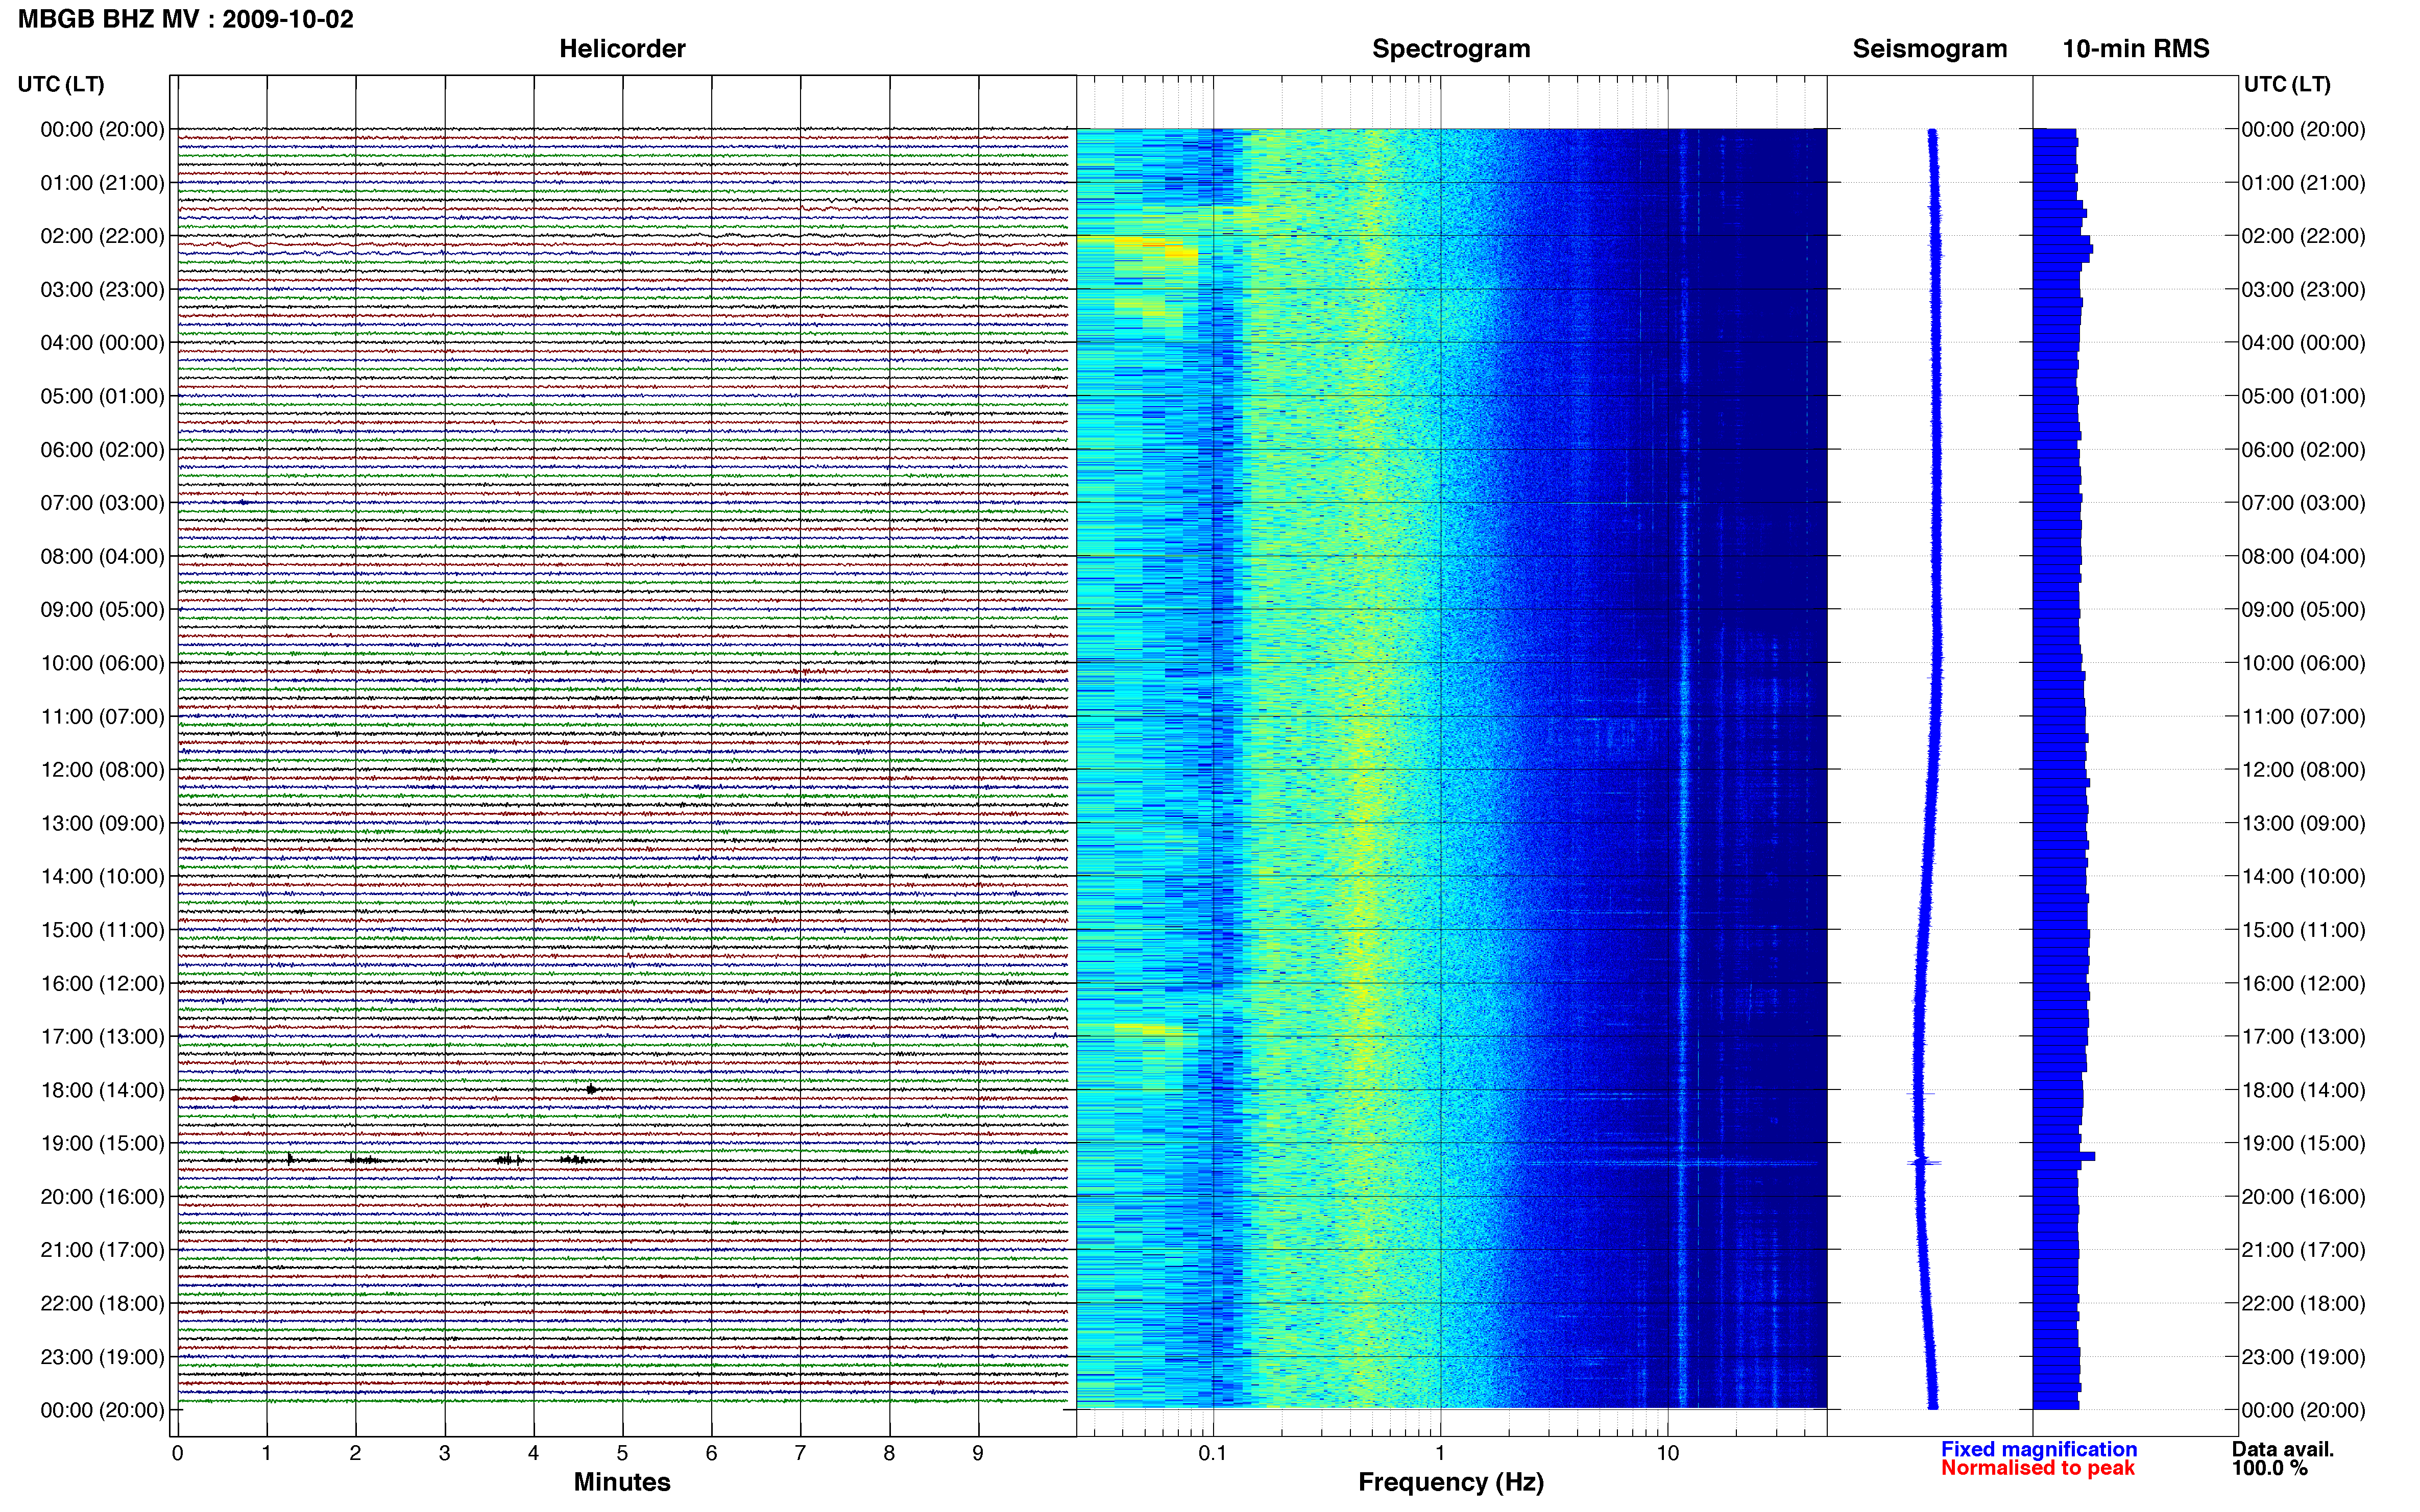Viewport: 2420px width, 1512px height.
Task: Click right-side time label '02:00 (22:00)'
Action: pyautogui.click(x=2303, y=236)
